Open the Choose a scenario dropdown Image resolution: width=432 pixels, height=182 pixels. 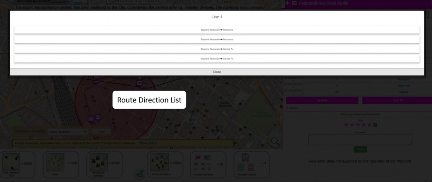[68, 132]
